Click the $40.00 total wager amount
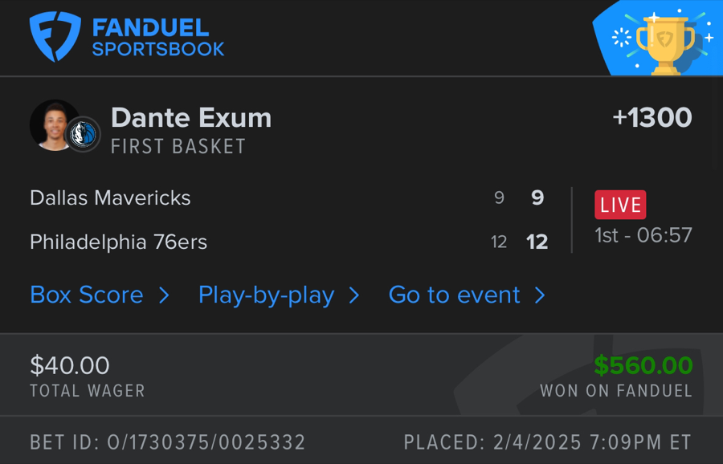Viewport: 723px width, 464px height. pyautogui.click(x=70, y=365)
